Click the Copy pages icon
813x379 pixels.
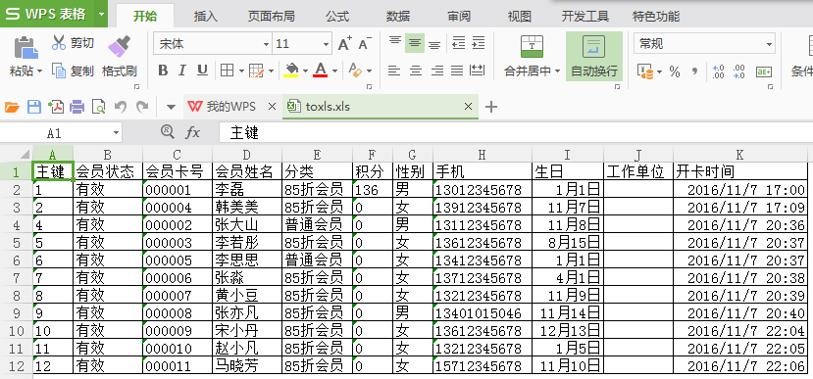pos(59,71)
